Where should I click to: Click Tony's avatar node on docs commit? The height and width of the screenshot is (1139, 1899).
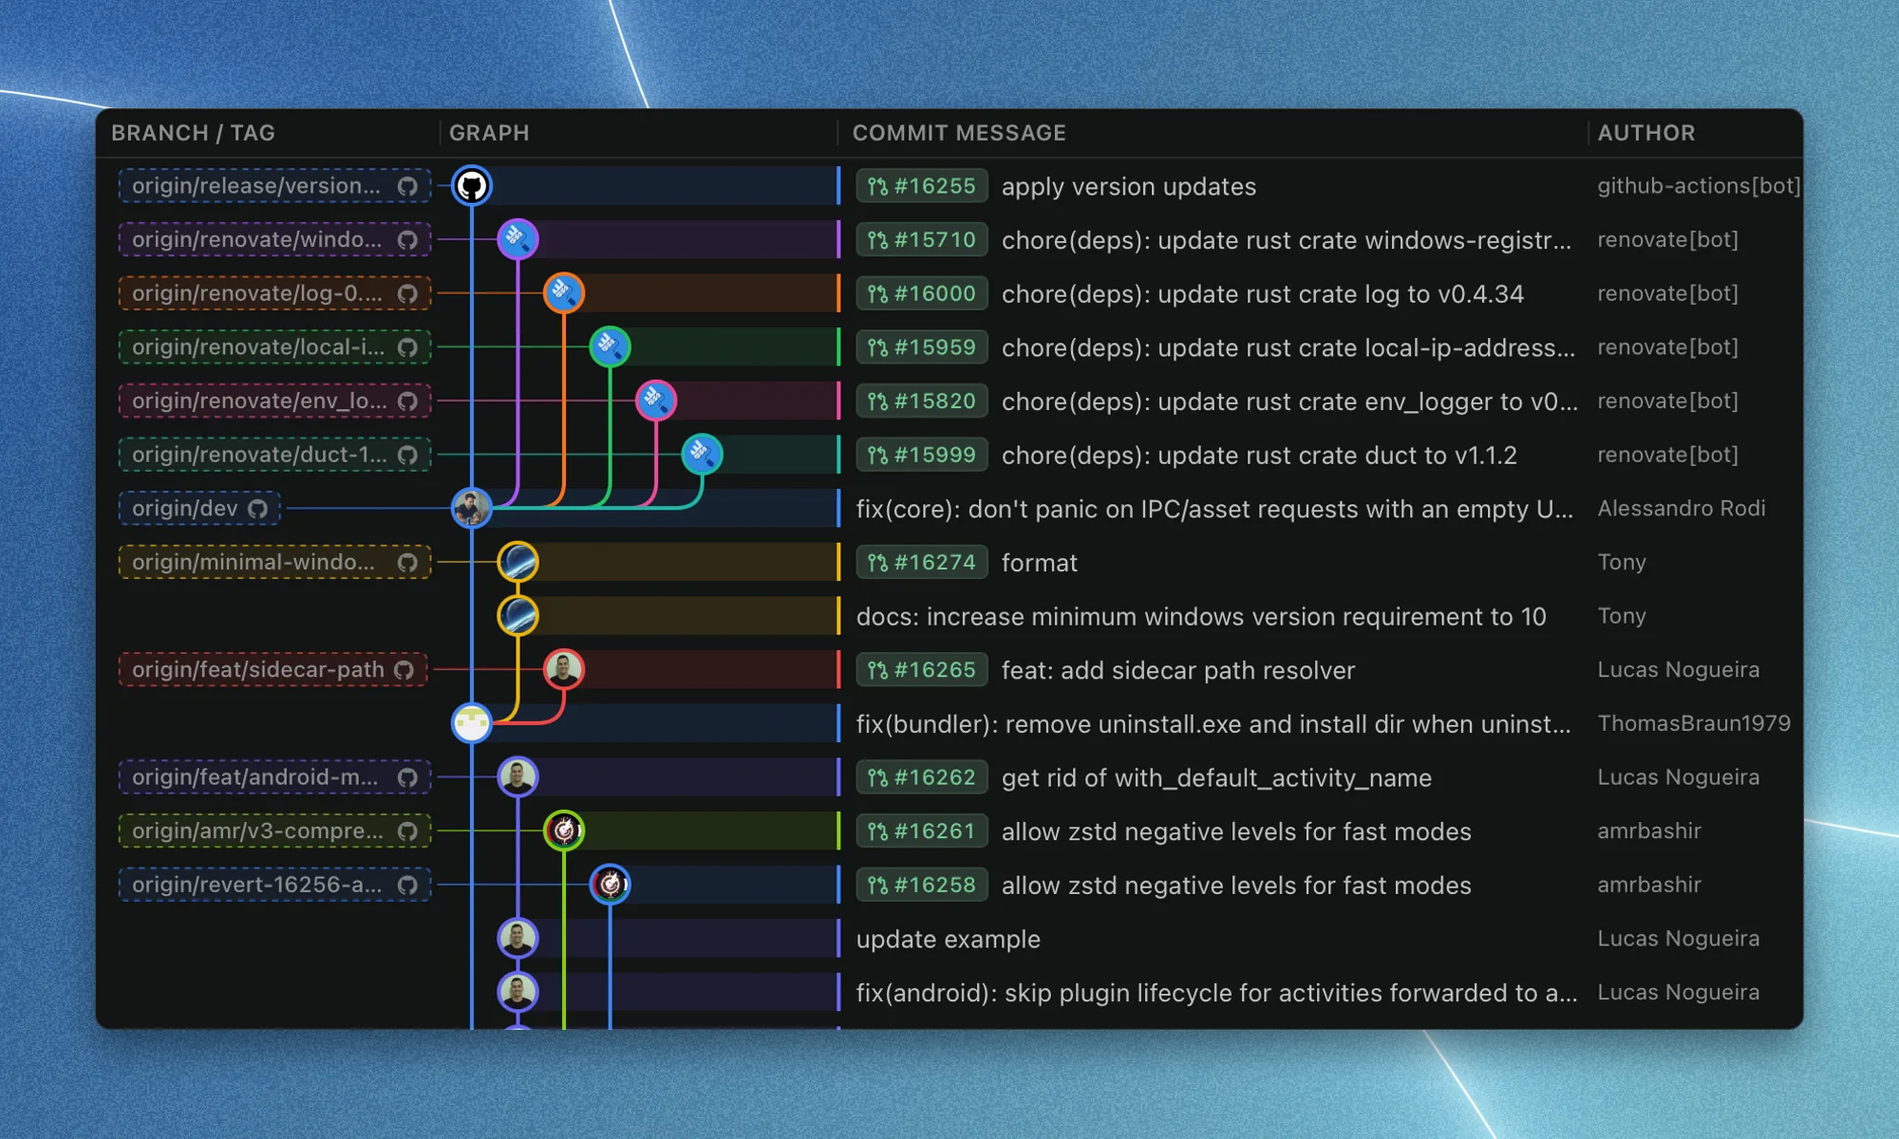(517, 616)
